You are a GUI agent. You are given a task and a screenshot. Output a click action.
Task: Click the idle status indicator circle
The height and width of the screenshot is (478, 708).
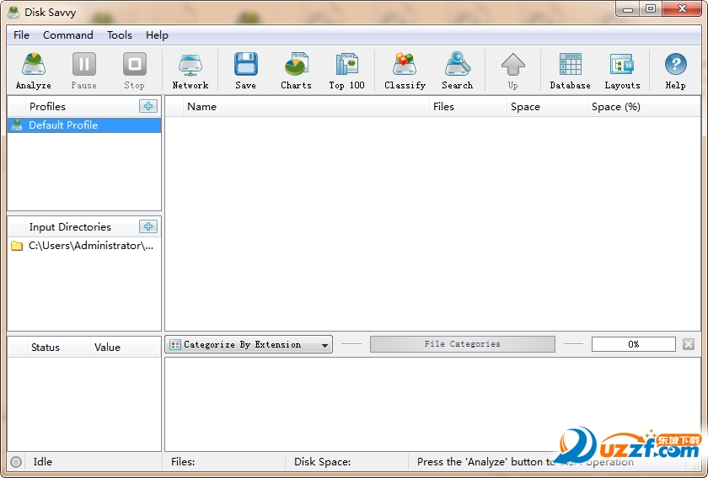[x=16, y=462]
